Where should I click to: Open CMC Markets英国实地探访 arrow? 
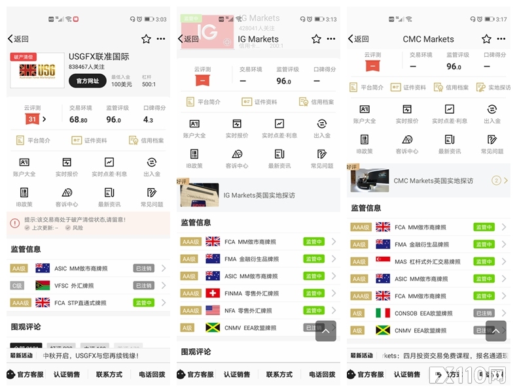point(506,180)
